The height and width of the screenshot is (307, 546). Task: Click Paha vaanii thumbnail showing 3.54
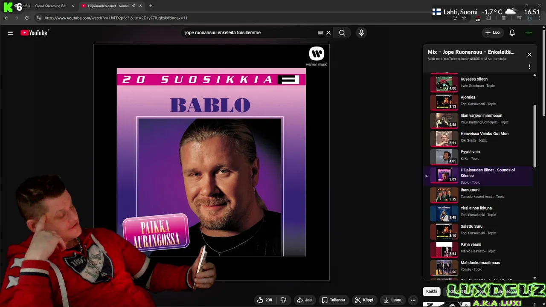[444, 249]
